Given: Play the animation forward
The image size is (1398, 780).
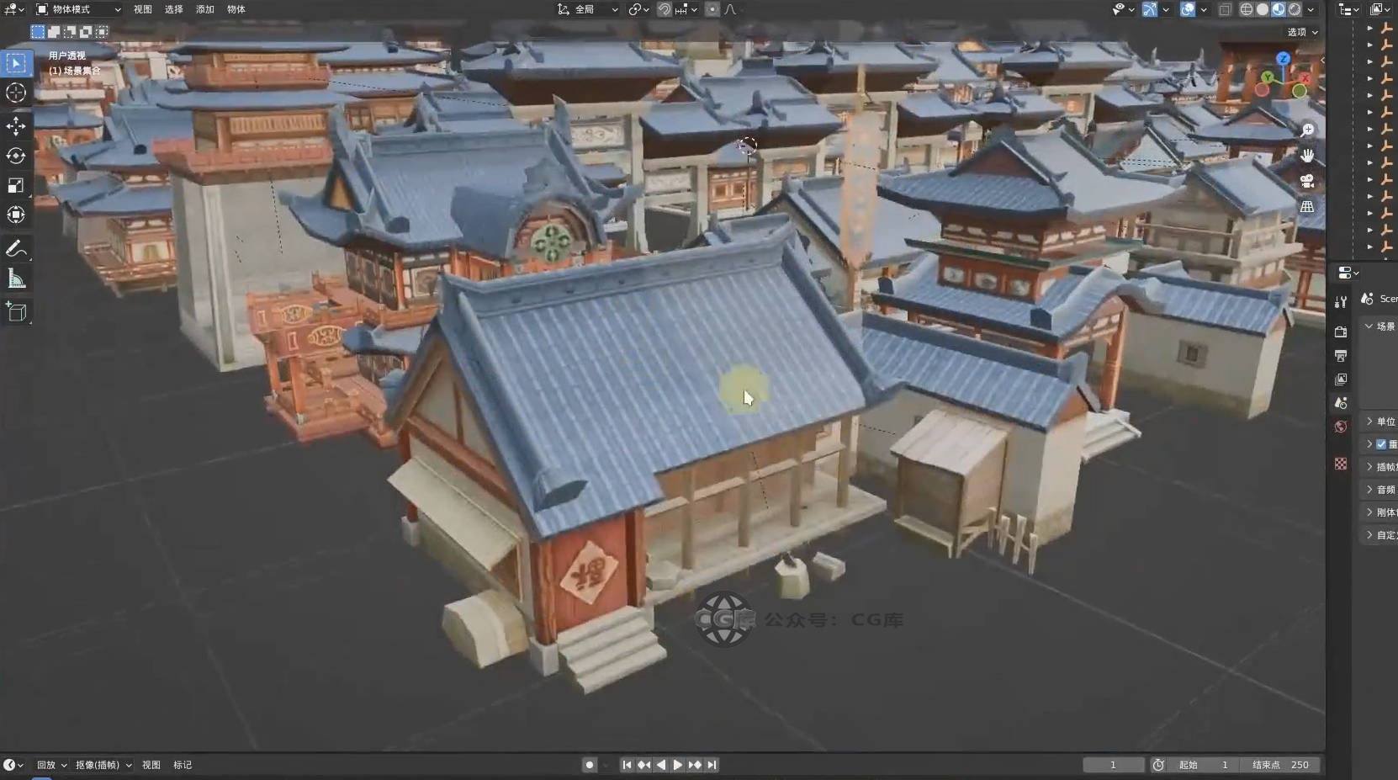Looking at the screenshot, I should pos(677,765).
